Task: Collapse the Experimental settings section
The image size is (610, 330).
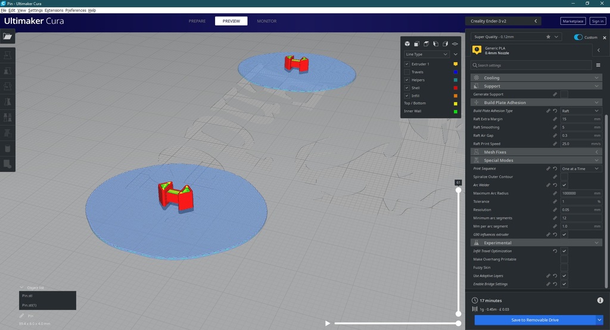Action: 596,243
